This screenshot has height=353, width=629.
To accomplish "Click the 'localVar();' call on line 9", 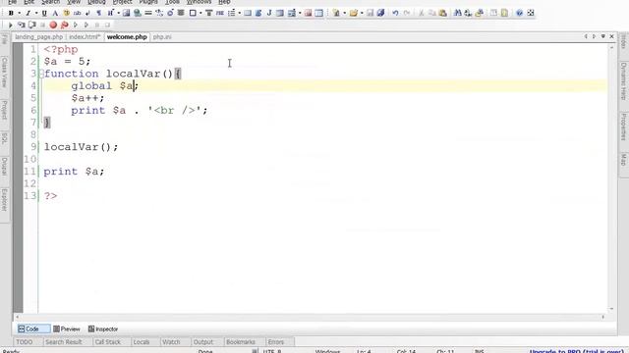I will 81,147.
